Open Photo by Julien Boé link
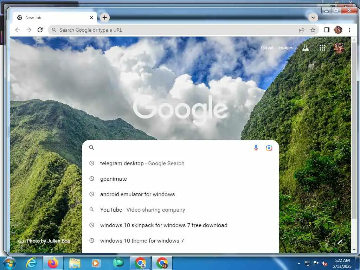The image size is (360, 270). [48, 241]
